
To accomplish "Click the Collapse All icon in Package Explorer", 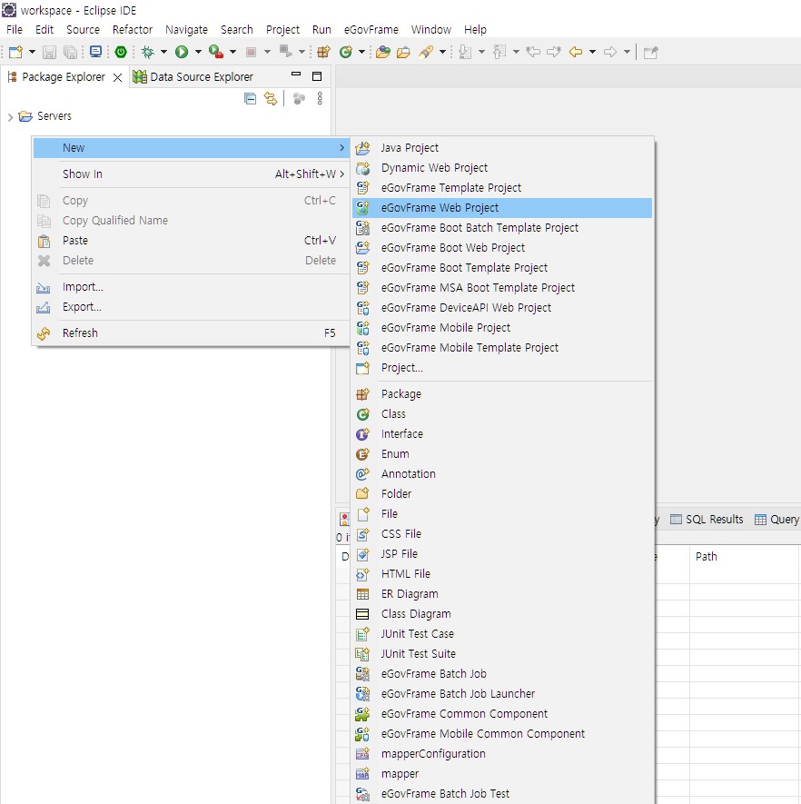I will pos(251,99).
